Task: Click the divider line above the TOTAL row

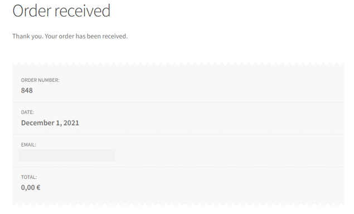Action: [x=178, y=167]
